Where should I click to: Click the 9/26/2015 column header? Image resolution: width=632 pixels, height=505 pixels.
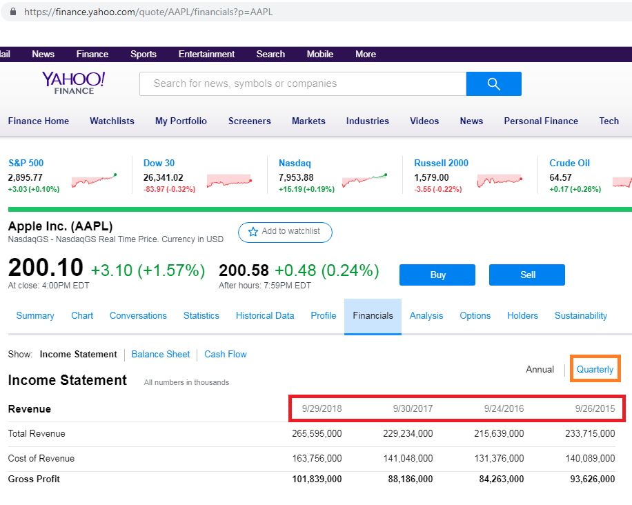595,408
